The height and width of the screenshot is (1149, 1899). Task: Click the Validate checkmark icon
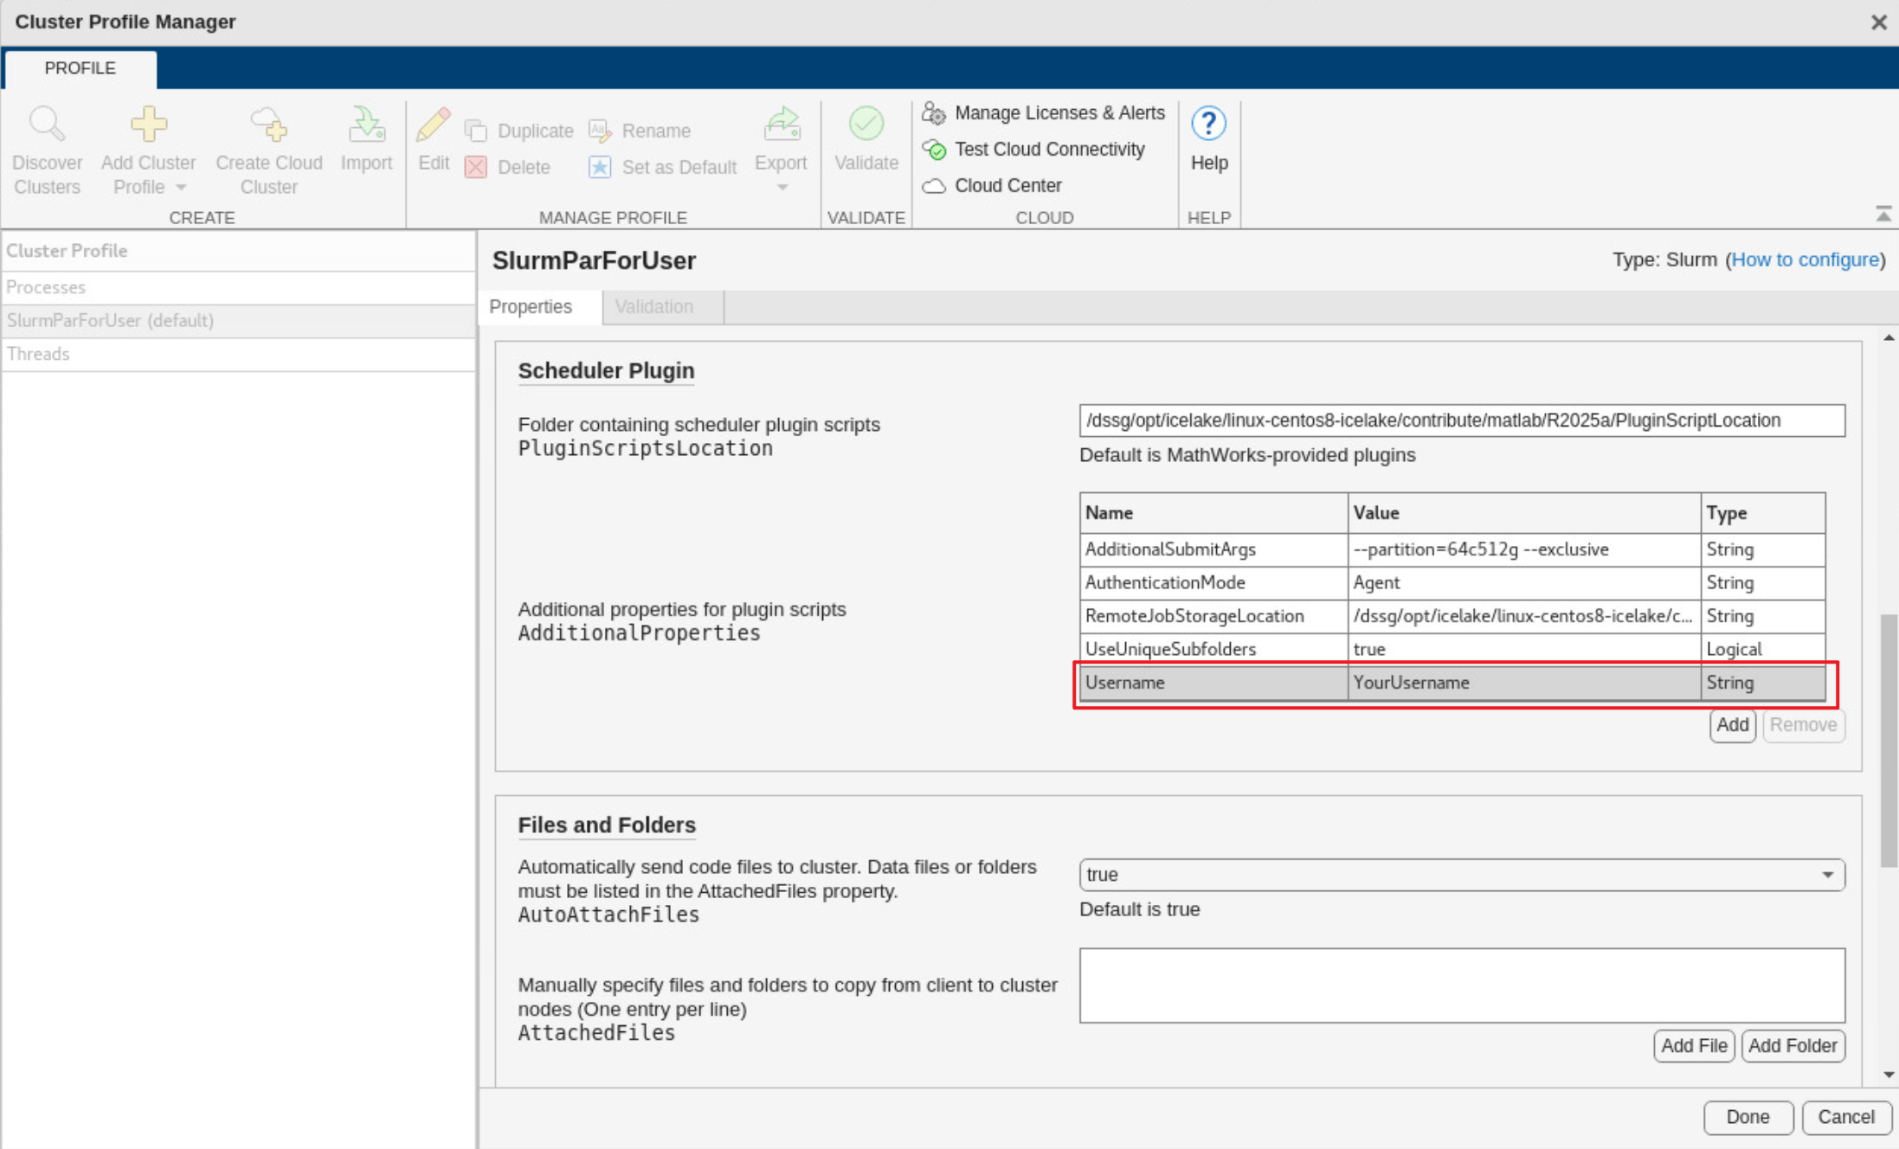(866, 125)
